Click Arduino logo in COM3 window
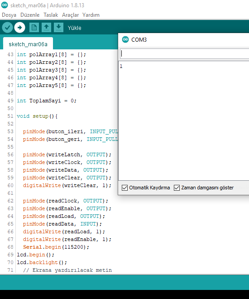 point(125,40)
